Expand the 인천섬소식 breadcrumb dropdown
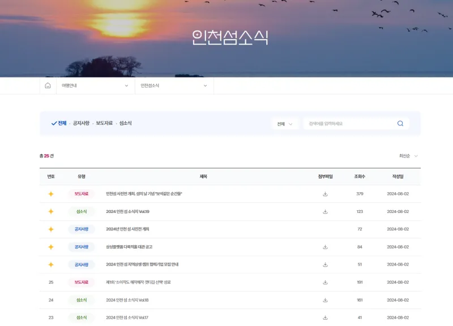 point(174,86)
